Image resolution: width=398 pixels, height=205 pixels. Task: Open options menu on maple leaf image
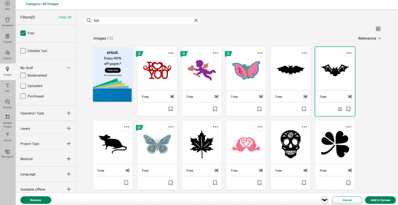click(x=215, y=127)
